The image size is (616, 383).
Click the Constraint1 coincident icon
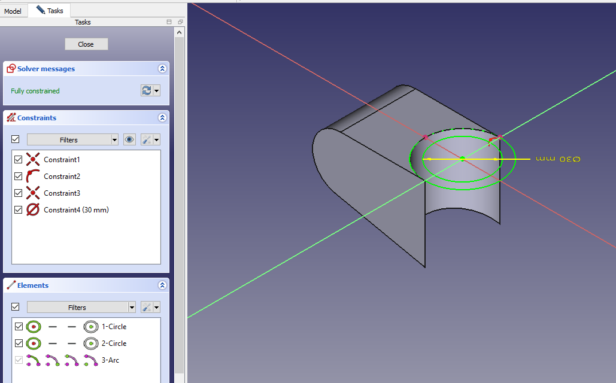coord(33,160)
